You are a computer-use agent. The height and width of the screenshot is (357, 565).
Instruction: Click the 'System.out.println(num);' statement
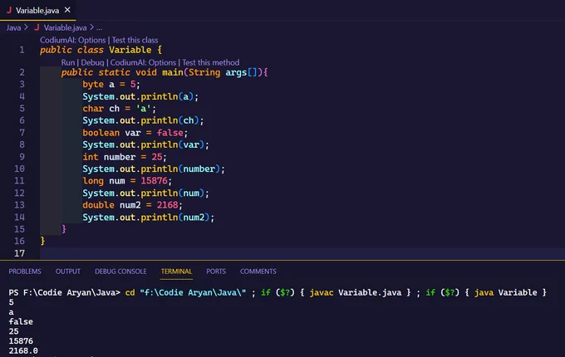[145, 193]
